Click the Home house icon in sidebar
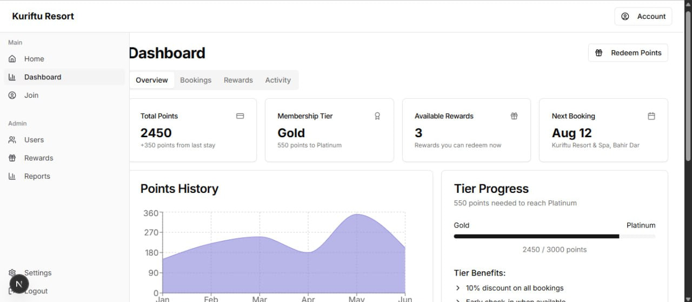Screen dimensions: 692x302 pos(12,59)
